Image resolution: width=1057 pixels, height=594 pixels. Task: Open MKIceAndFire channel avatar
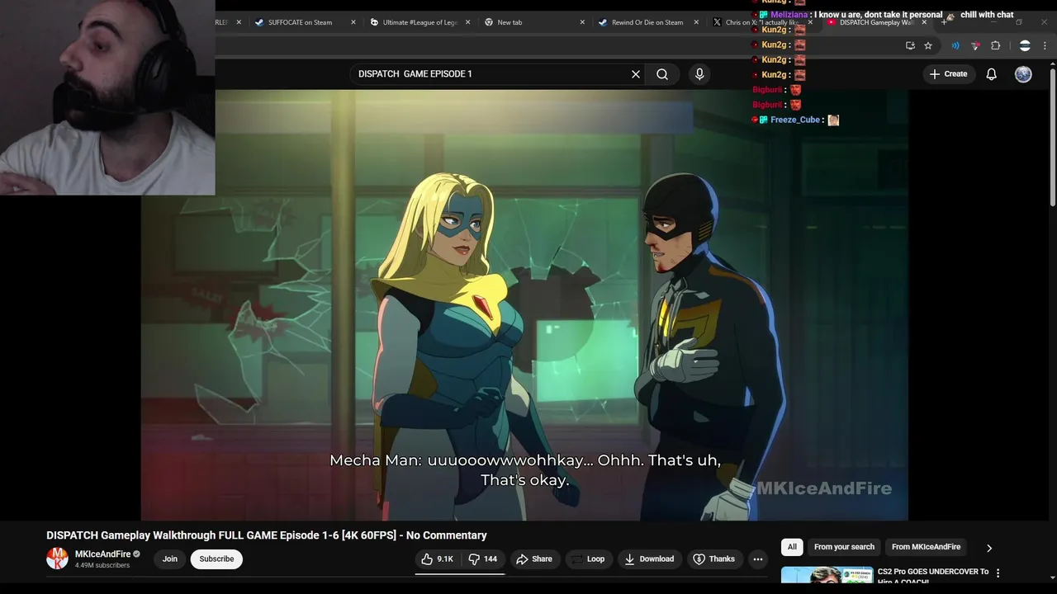coord(57,559)
